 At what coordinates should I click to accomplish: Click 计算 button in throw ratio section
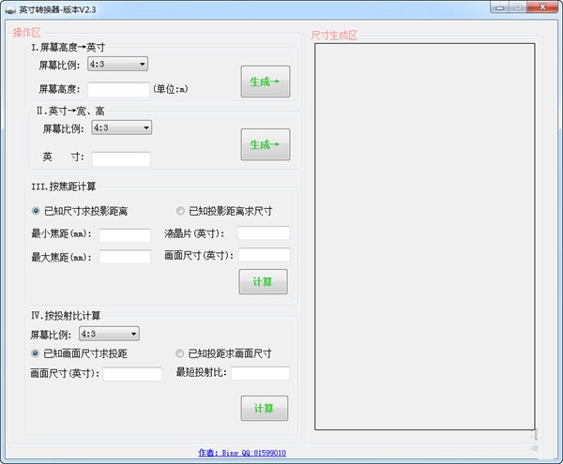coord(265,408)
